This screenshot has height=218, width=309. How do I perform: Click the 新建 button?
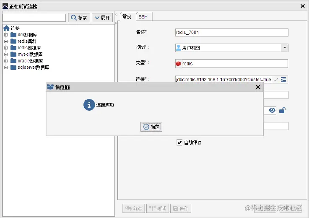pos(133,208)
